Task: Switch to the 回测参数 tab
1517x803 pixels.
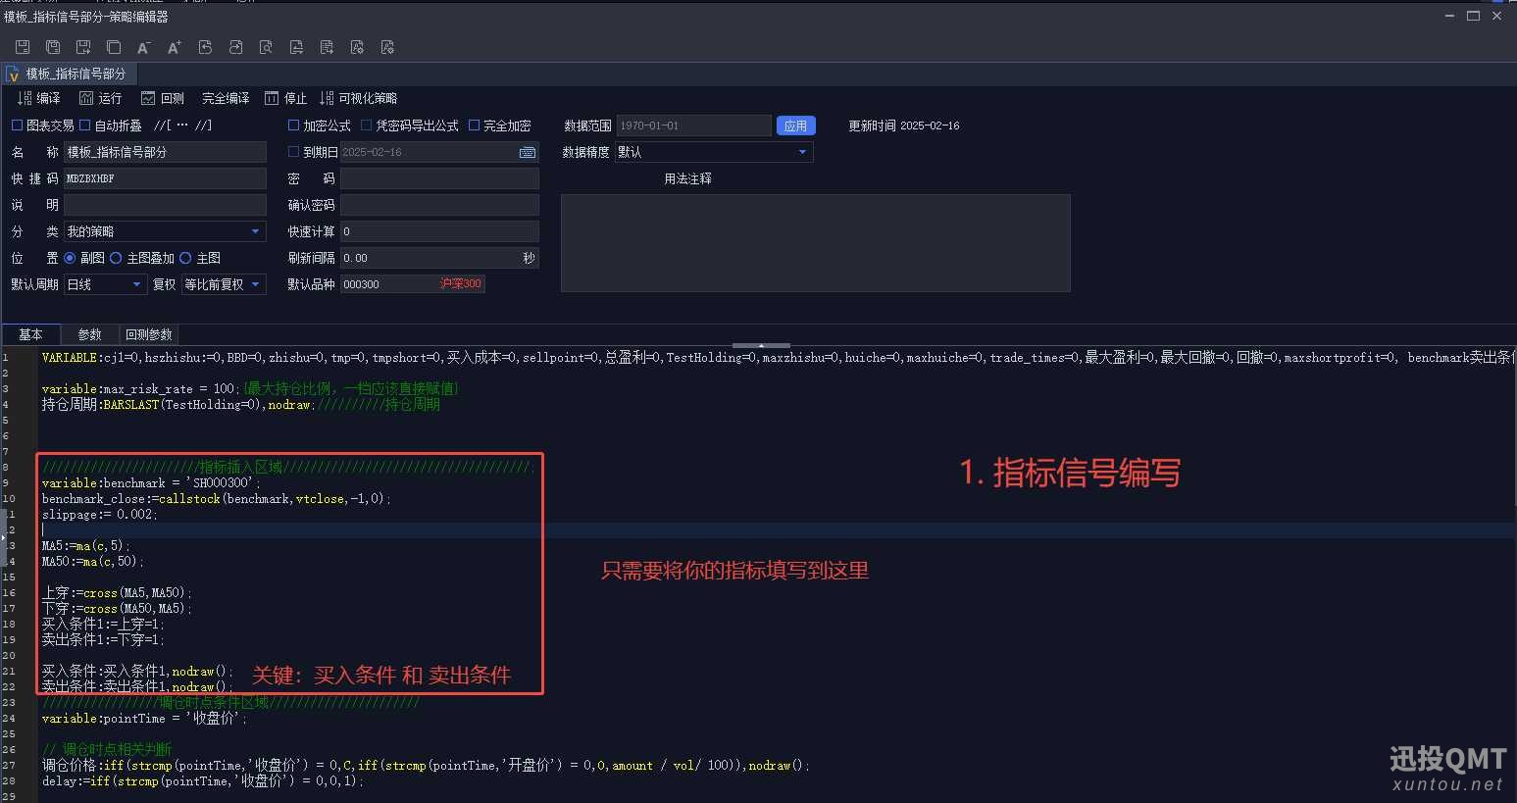Action: point(149,334)
